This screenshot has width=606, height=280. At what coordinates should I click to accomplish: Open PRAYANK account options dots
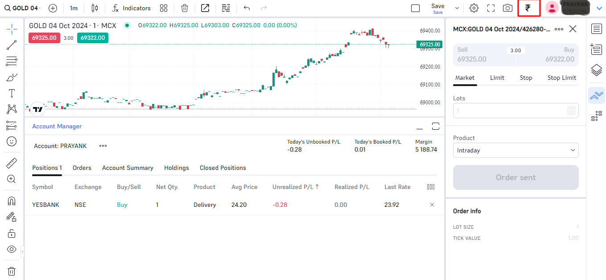tap(103, 146)
